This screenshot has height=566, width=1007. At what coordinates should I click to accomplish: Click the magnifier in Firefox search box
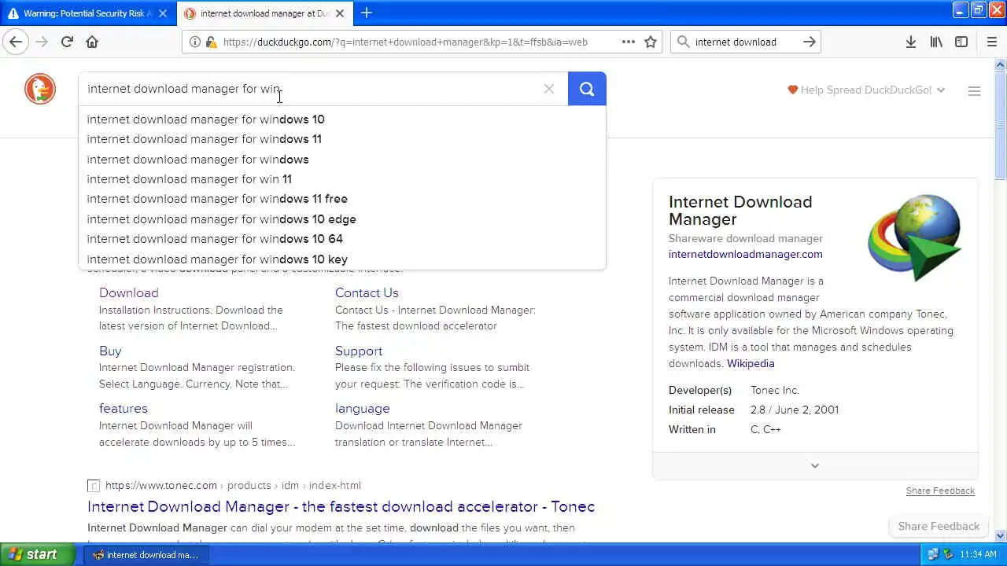tap(684, 42)
